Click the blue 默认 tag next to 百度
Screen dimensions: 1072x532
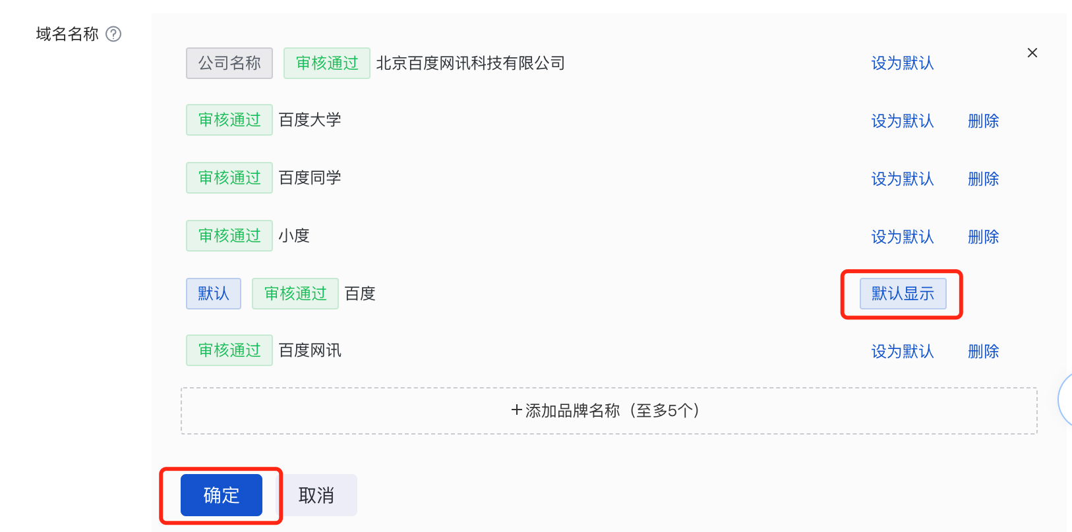pos(214,294)
